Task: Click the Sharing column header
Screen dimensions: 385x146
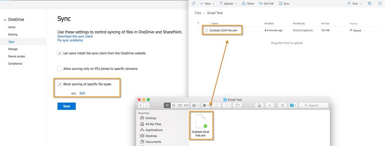Action: click(x=353, y=23)
